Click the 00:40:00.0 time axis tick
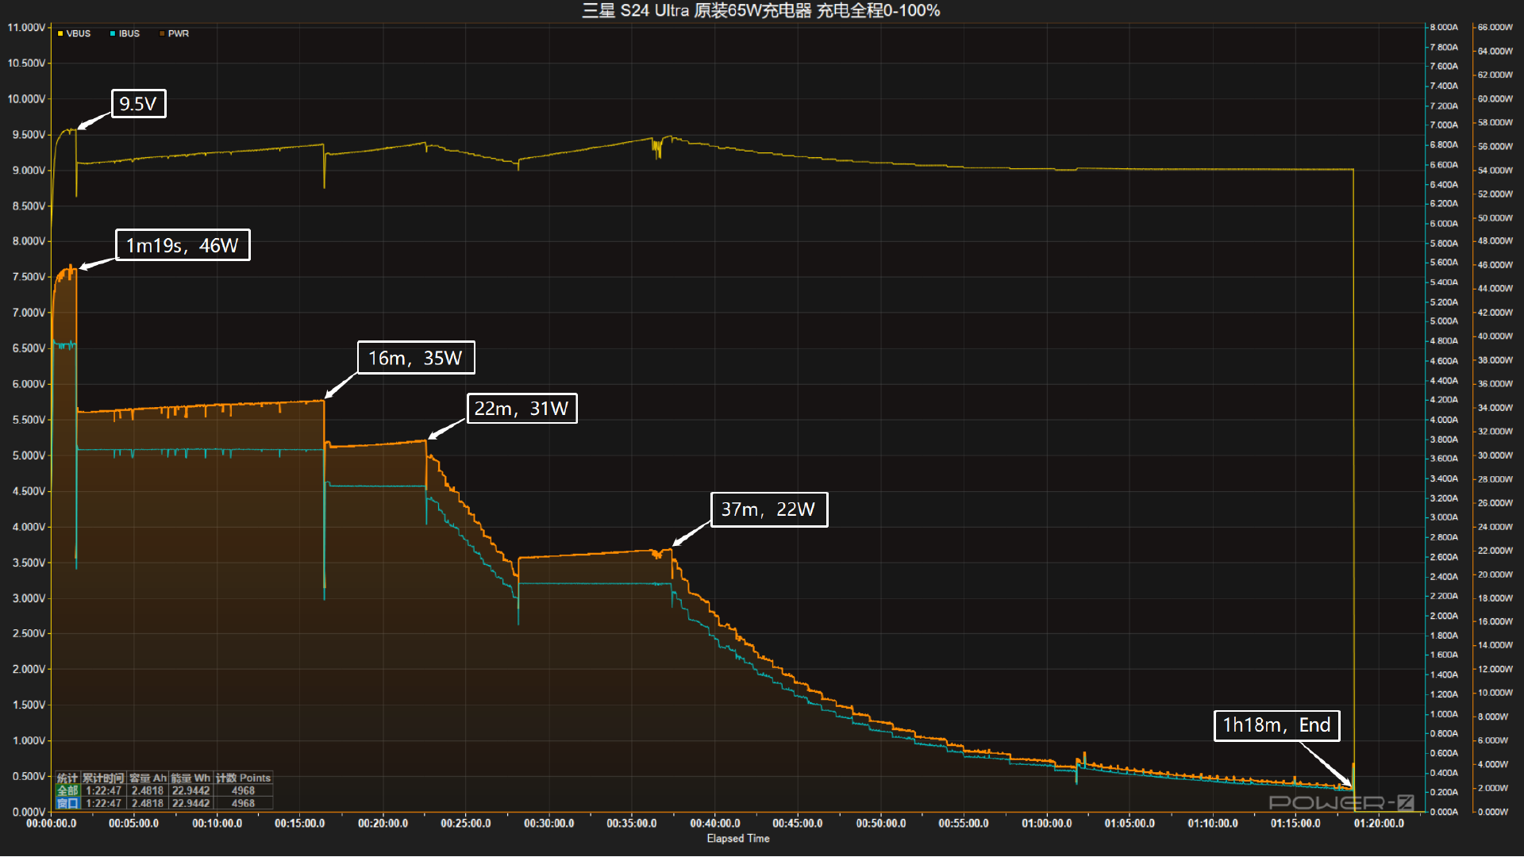The width and height of the screenshot is (1524, 857). [714, 824]
